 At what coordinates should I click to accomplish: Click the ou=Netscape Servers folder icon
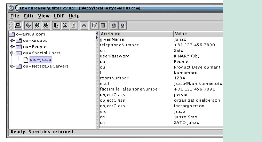19,66
